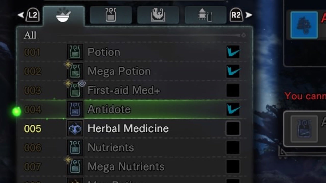Check the First-aid Med+ checkbox
The height and width of the screenshot is (183, 326).
(233, 90)
